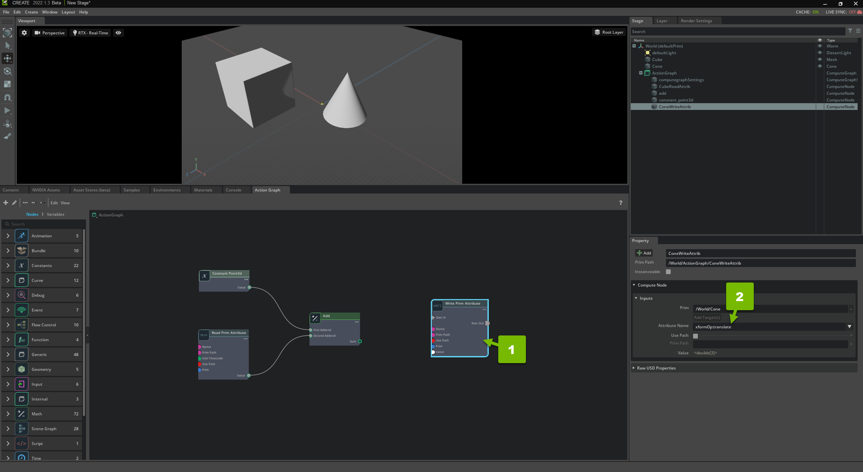Viewport: 863px width, 472px height.
Task: Click the Constants category icon
Action: coord(22,266)
